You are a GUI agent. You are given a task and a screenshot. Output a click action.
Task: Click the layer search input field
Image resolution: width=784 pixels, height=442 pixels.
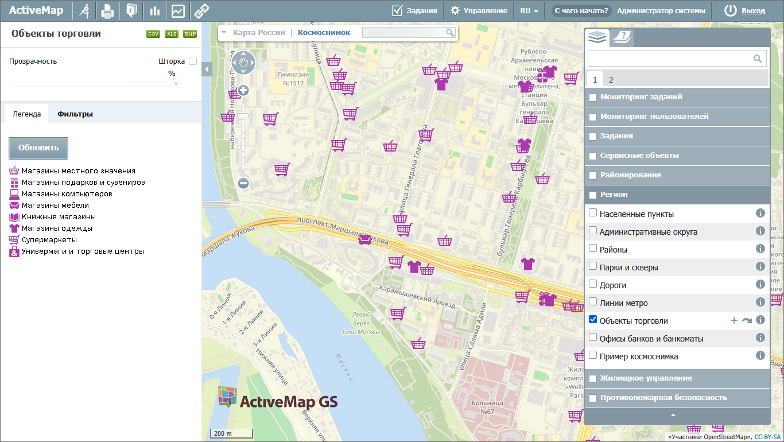[669, 58]
